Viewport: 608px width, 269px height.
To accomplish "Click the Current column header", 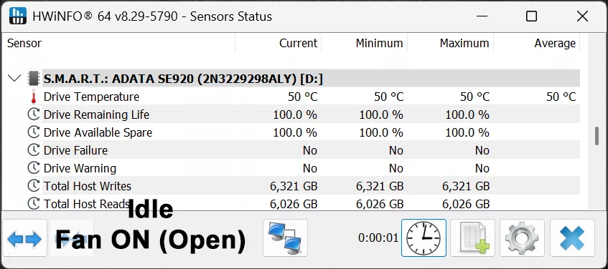I will point(298,43).
